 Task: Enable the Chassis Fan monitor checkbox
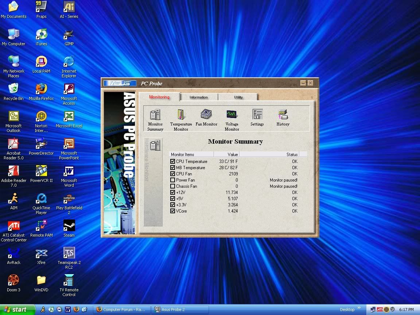click(x=172, y=186)
